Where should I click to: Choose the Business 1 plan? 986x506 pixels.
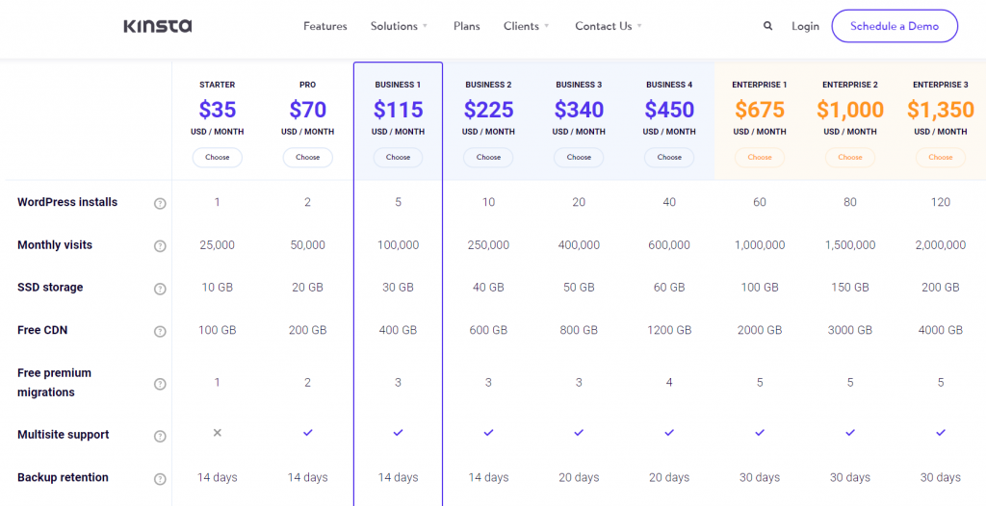(x=398, y=157)
